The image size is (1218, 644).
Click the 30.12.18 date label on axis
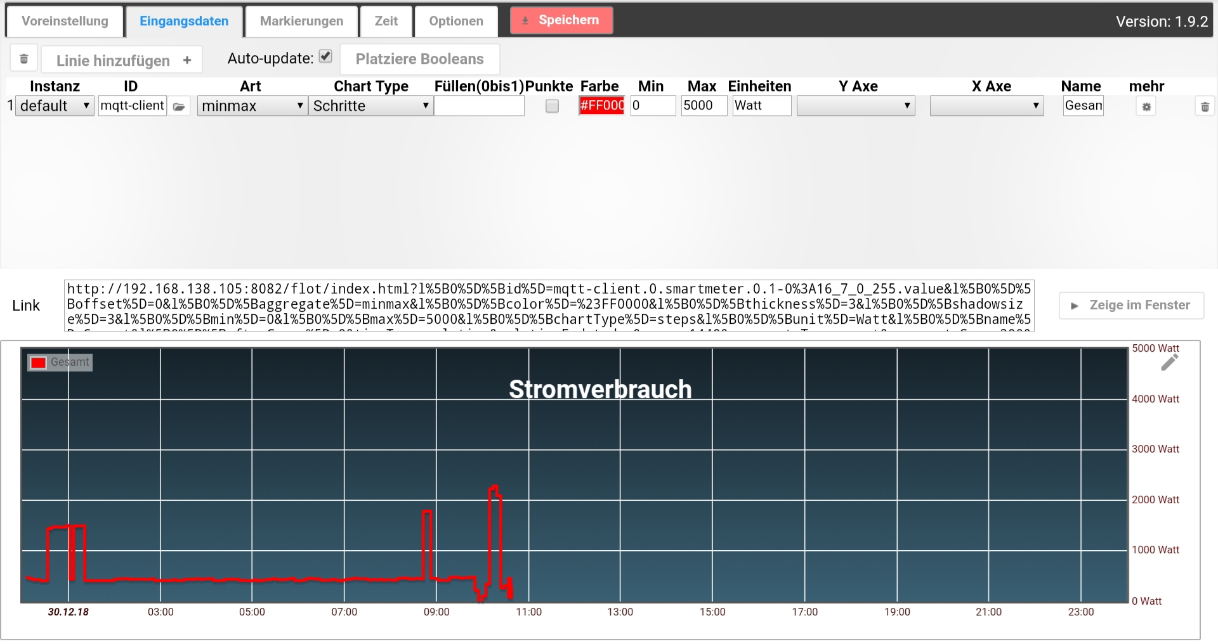coord(69,612)
